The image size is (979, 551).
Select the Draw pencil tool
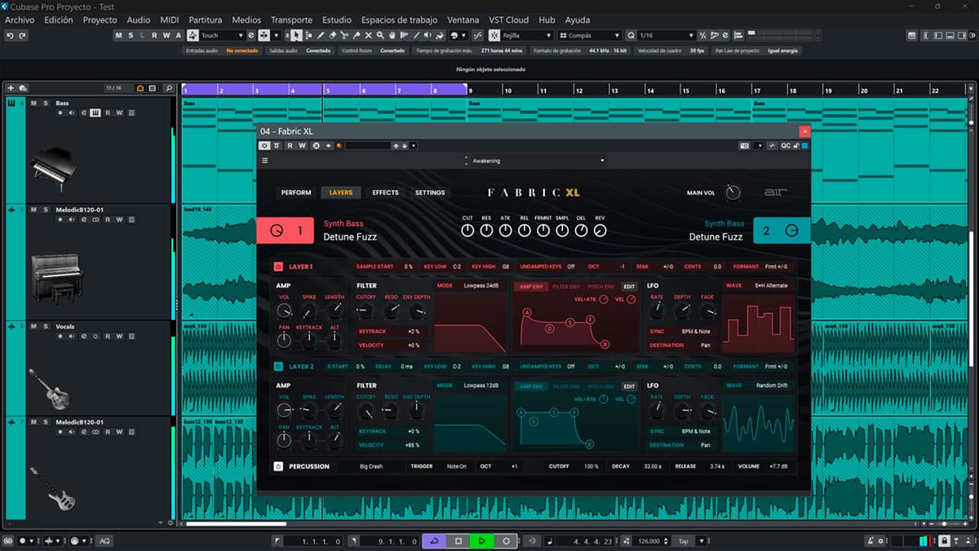321,35
